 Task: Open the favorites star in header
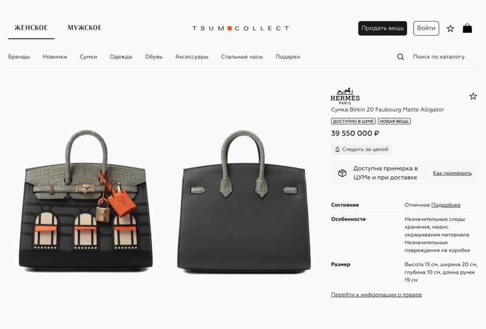tap(450, 29)
